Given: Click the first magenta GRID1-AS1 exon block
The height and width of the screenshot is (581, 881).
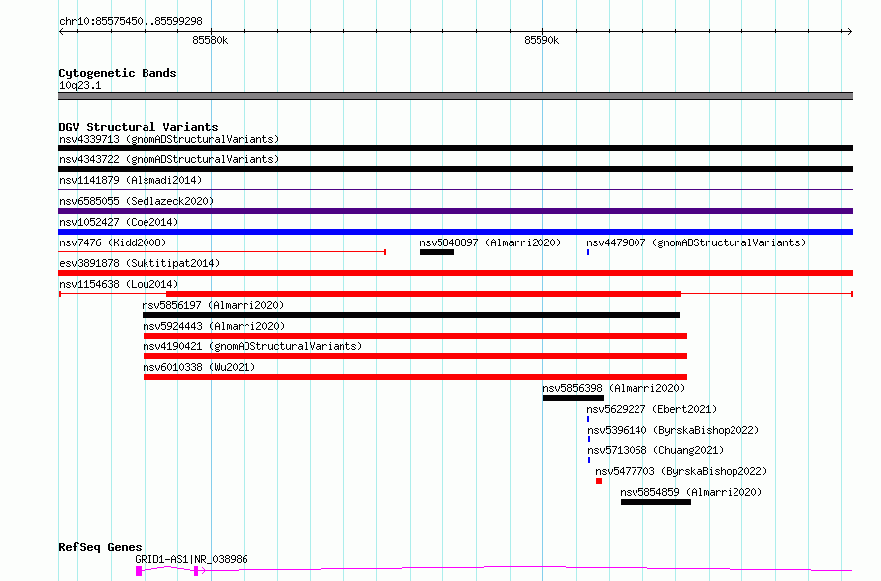Looking at the screenshot, I should click(x=139, y=571).
